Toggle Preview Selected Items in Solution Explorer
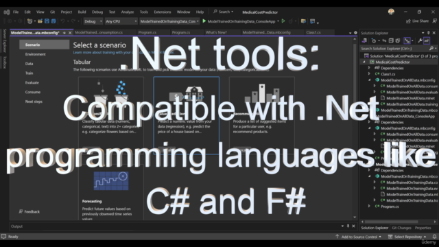The image size is (439, 247). coord(427,41)
